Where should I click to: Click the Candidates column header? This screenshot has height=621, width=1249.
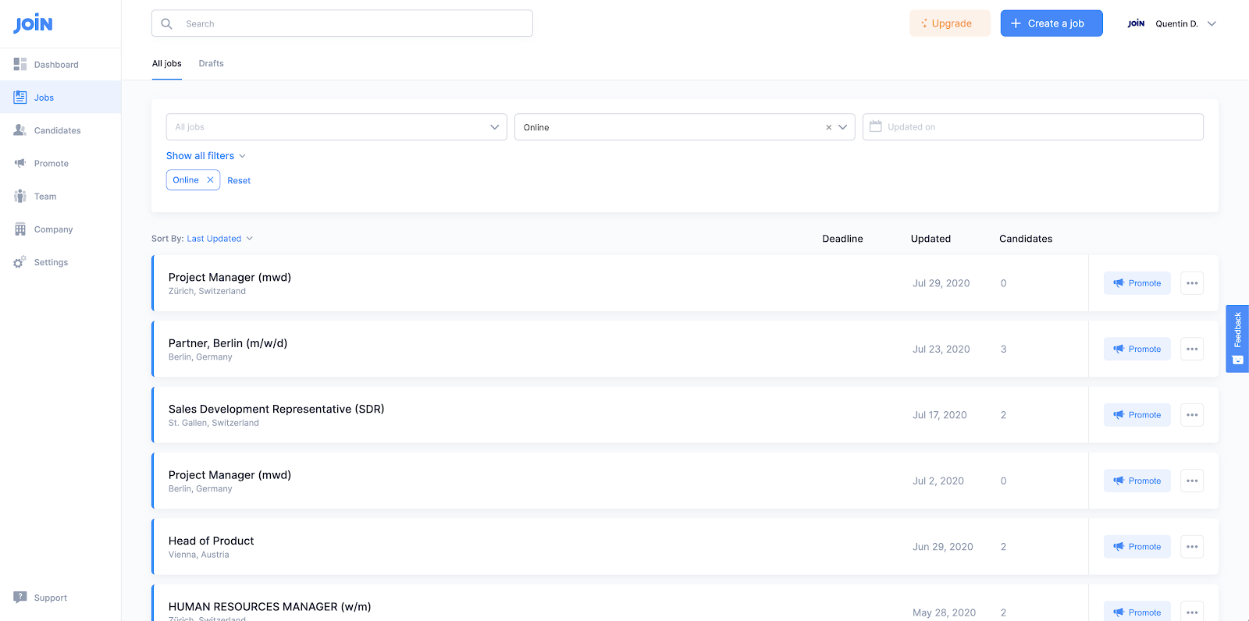(x=1026, y=239)
